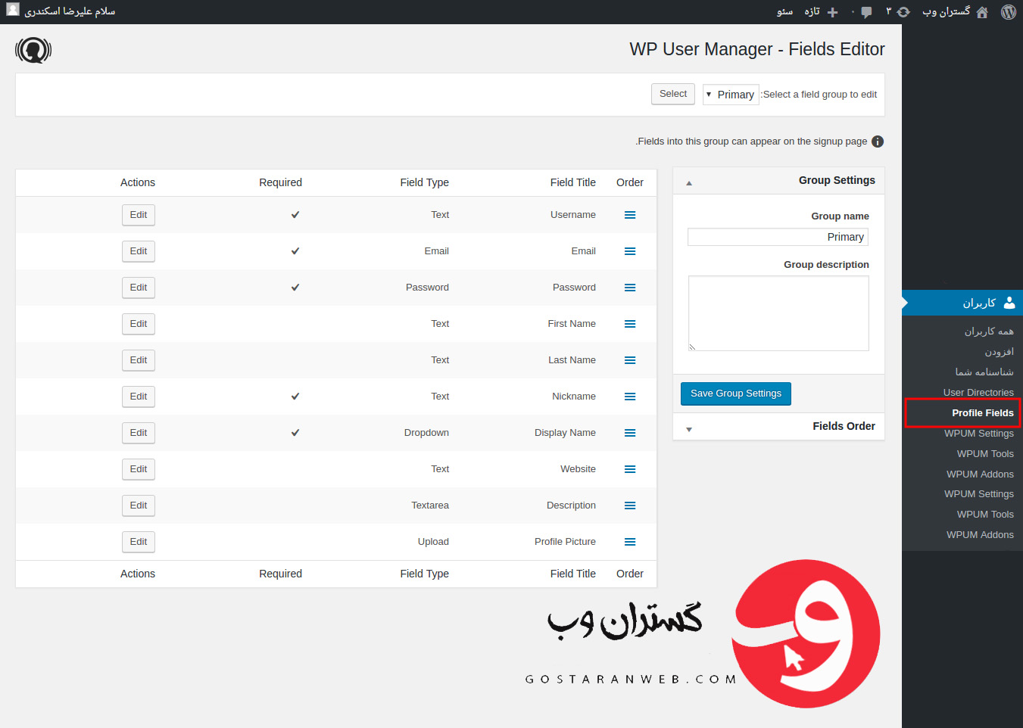Click the 'Nickname' field title
The width and height of the screenshot is (1023, 728).
(574, 397)
